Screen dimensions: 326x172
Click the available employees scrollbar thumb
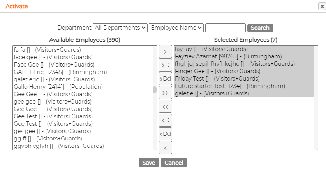point(155,90)
